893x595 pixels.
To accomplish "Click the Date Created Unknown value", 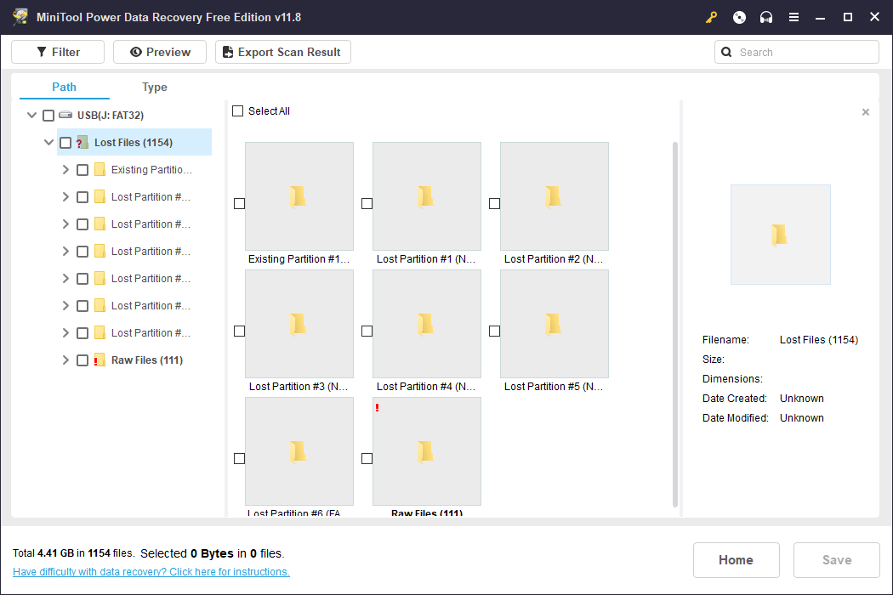I will 802,399.
